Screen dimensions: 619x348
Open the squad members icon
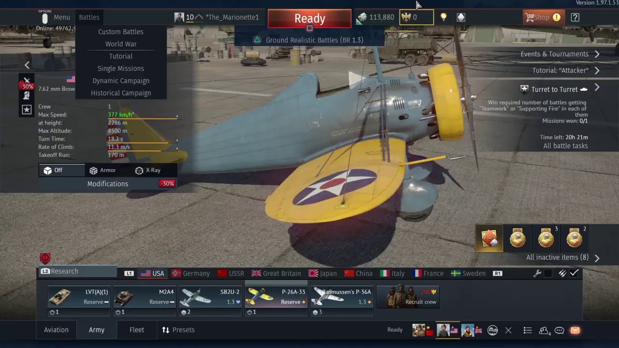point(493,331)
